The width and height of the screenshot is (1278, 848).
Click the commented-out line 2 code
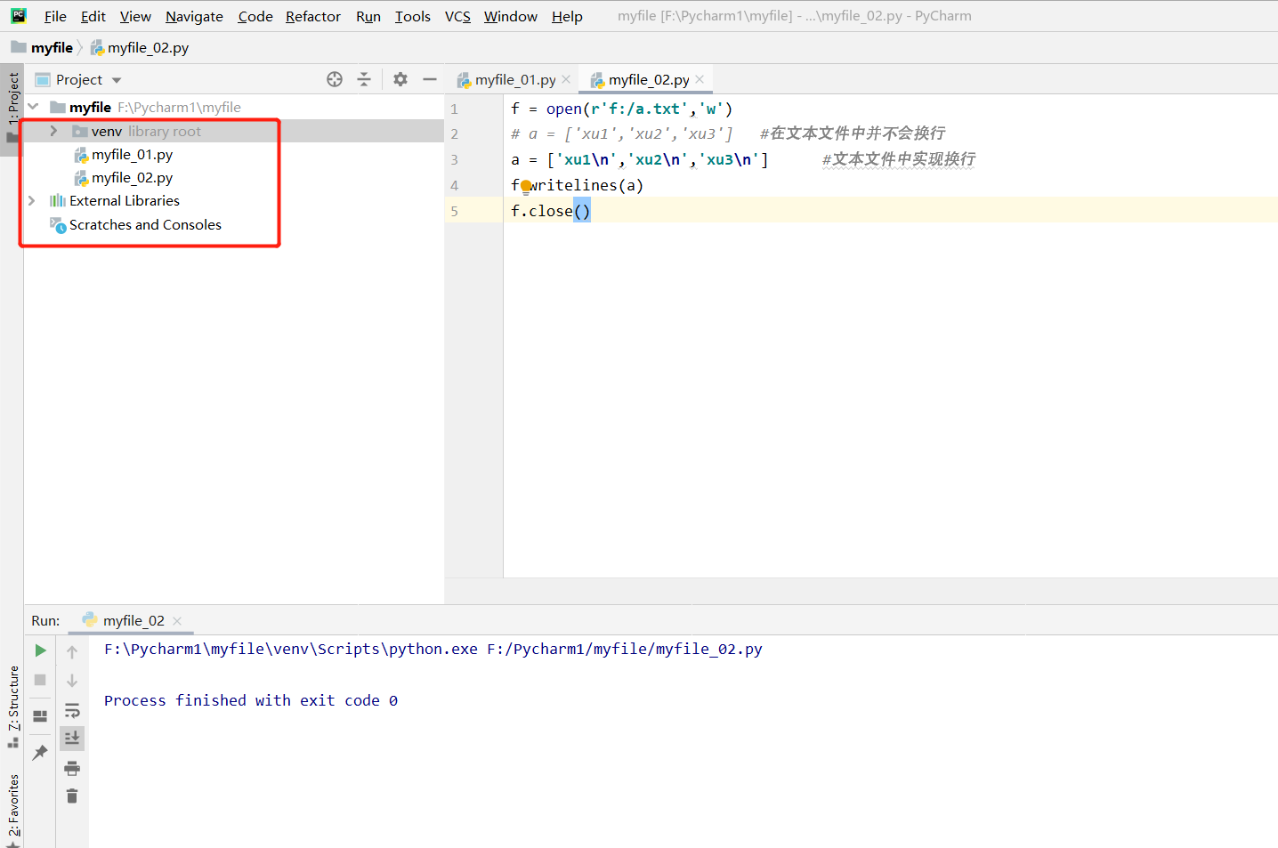coord(621,133)
